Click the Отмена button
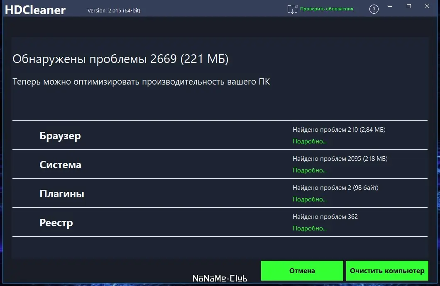 pos(302,271)
